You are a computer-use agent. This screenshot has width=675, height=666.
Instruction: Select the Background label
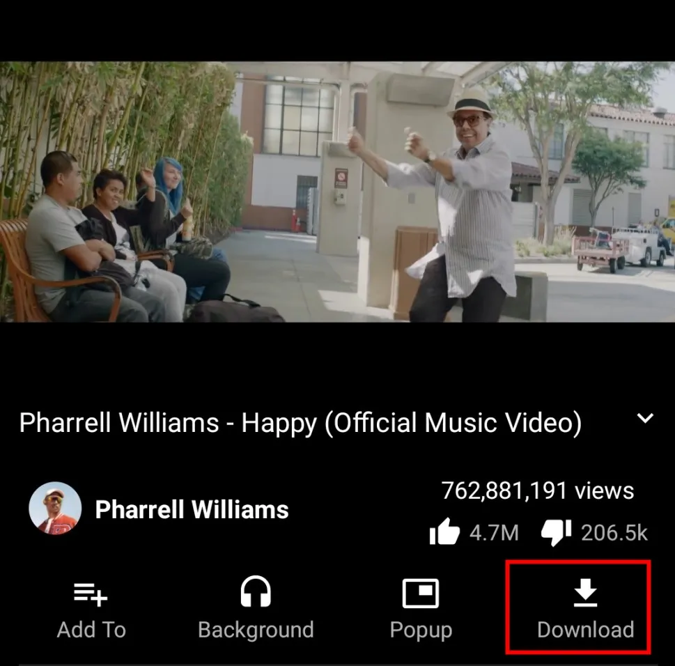point(256,630)
